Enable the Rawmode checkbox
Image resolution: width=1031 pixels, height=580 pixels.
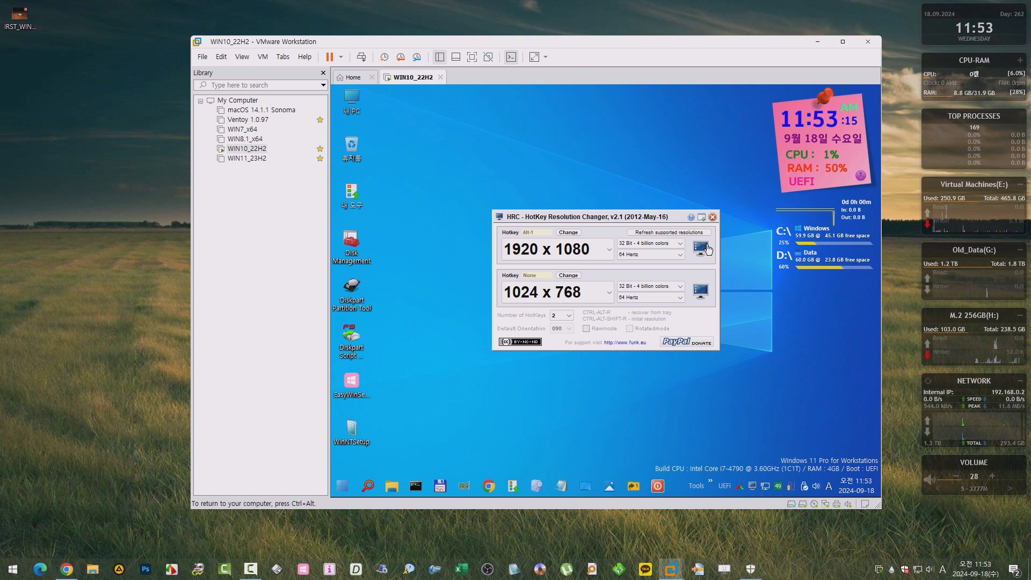pyautogui.click(x=586, y=329)
